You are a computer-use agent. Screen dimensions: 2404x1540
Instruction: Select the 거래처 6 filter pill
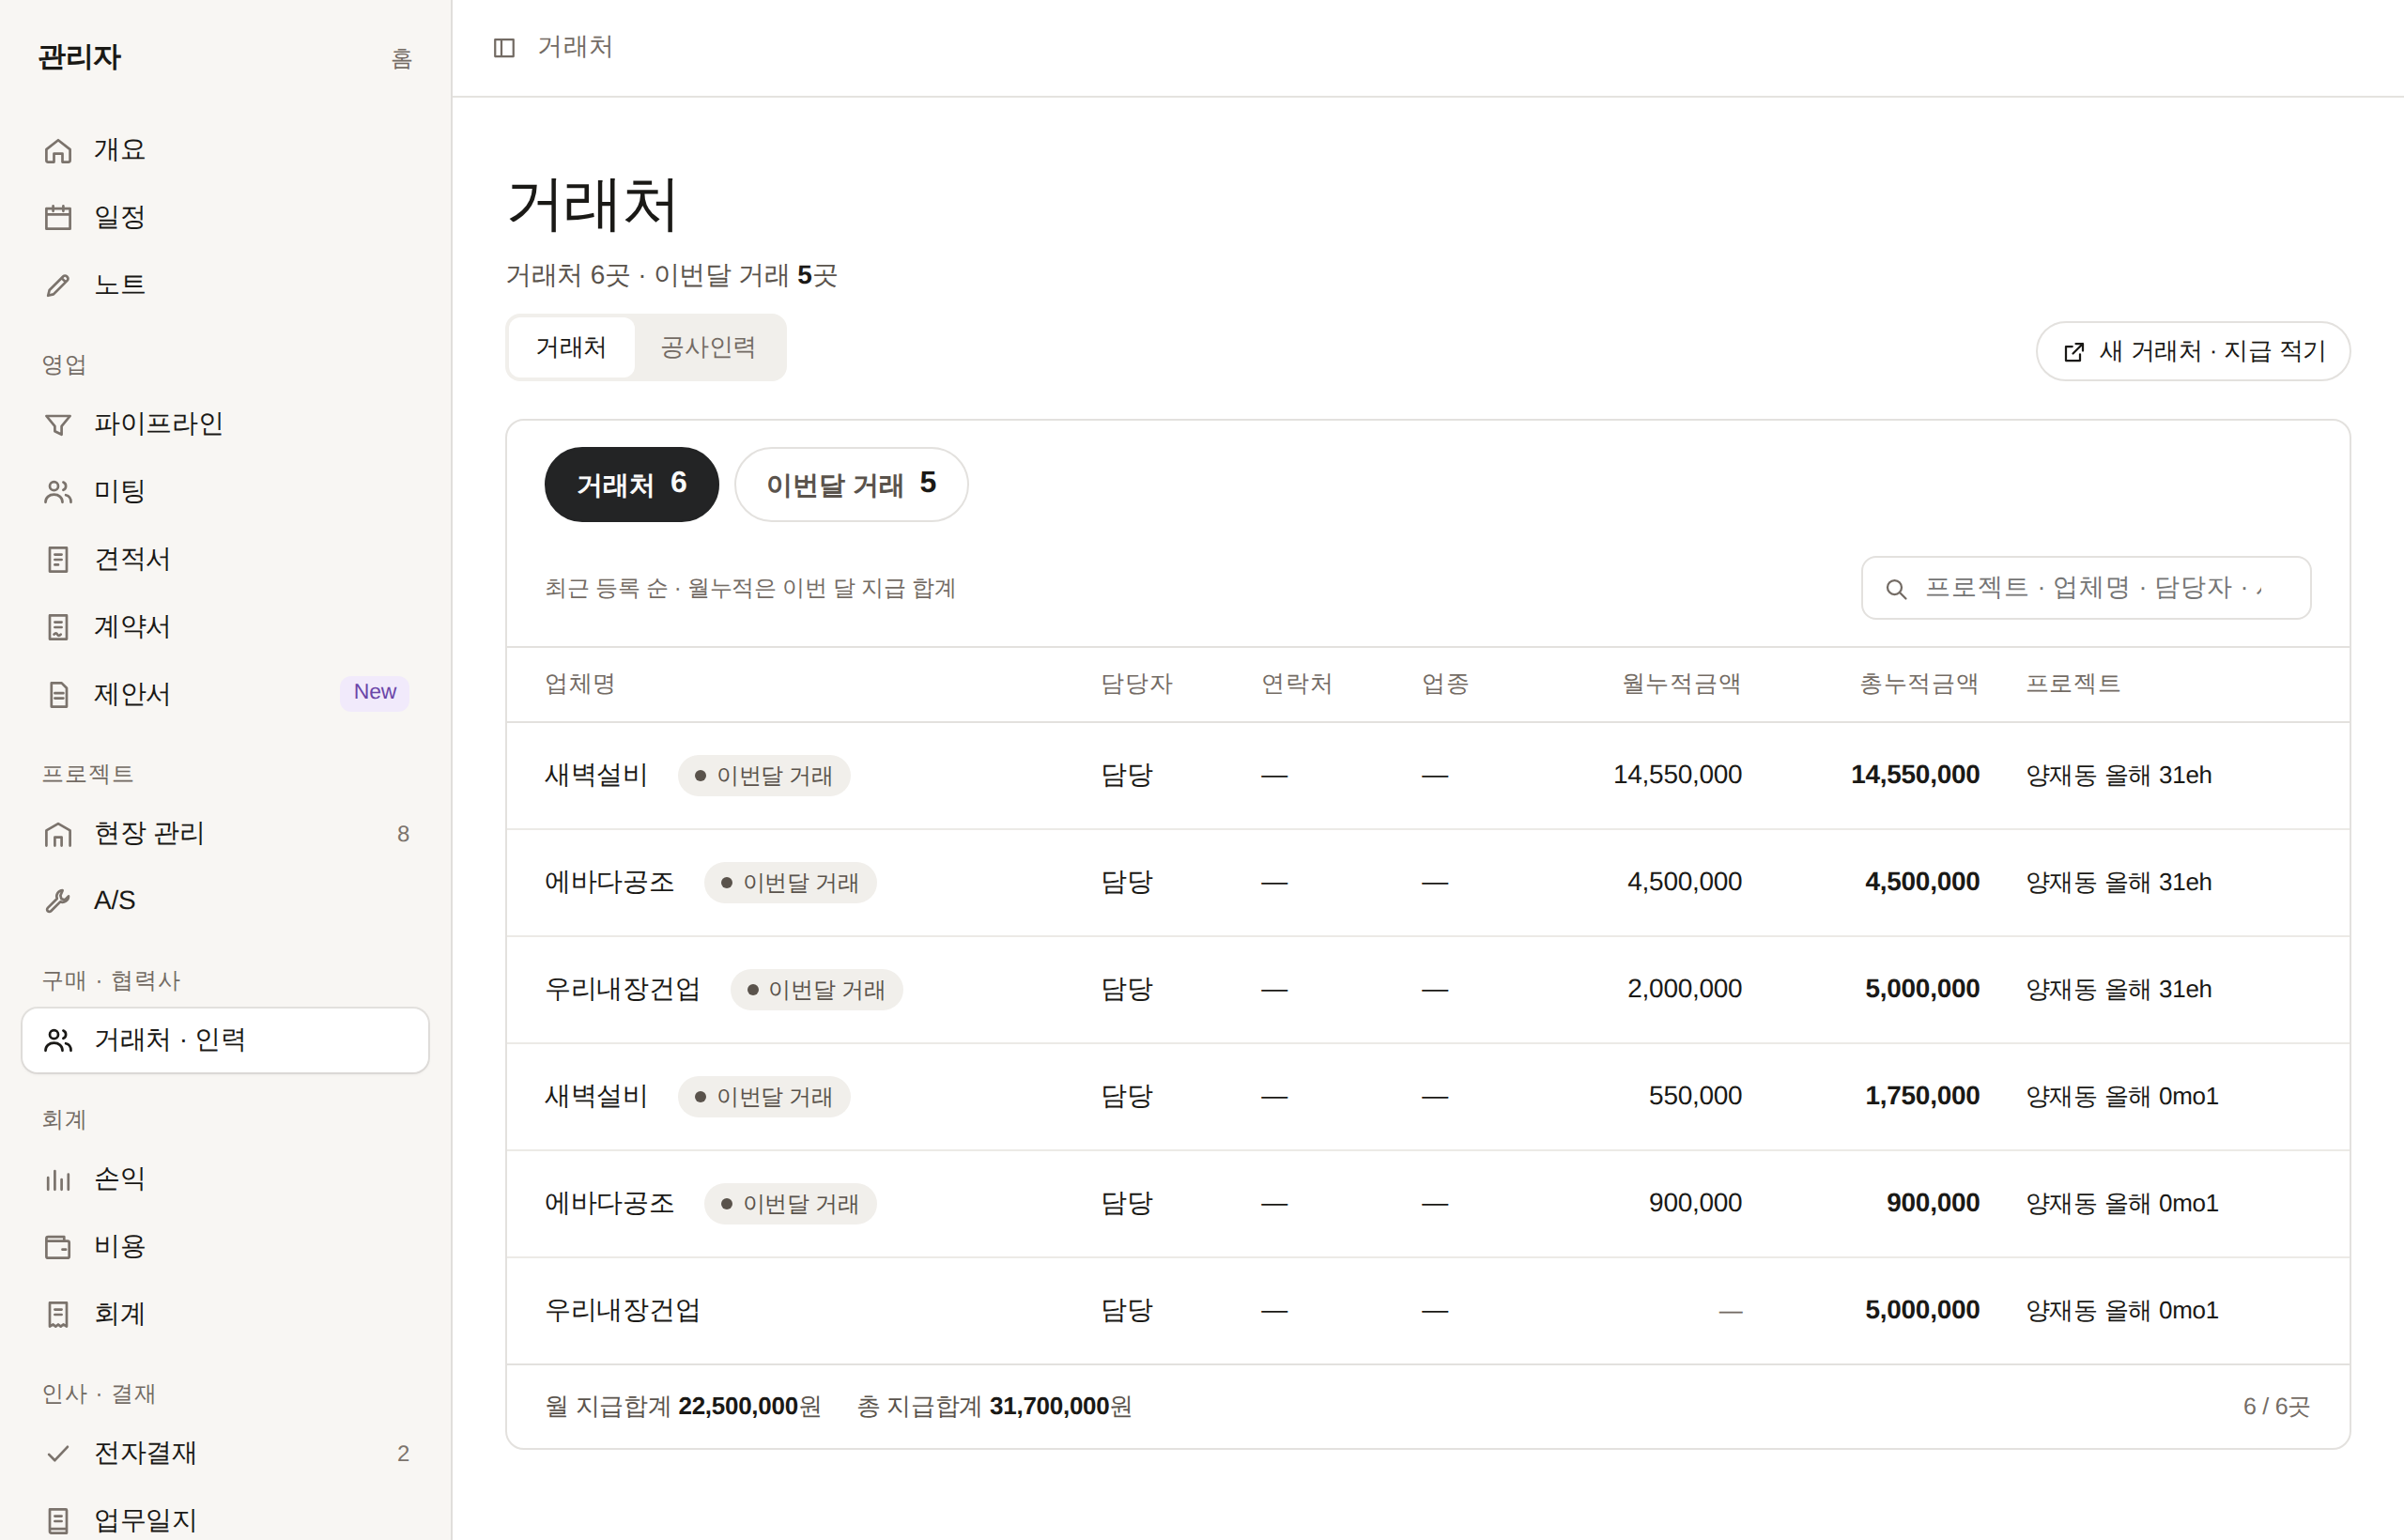coord(631,484)
